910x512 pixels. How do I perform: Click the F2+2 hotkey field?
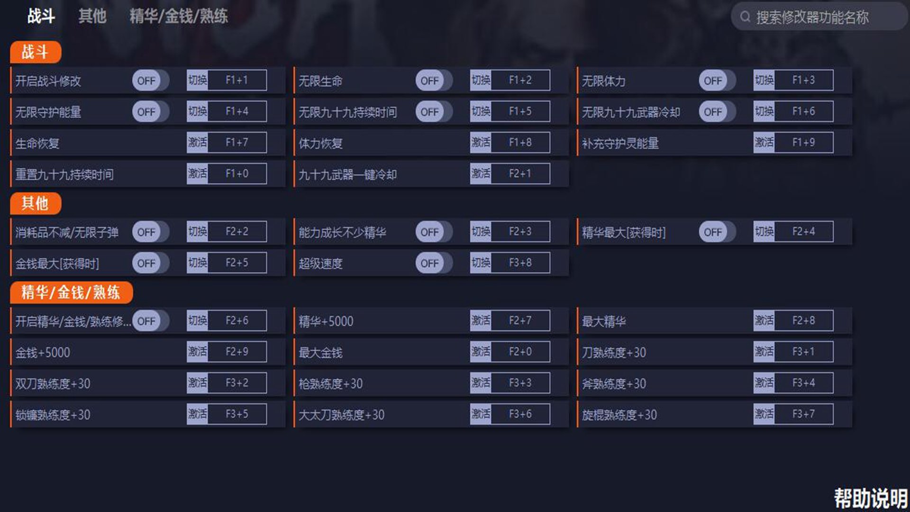click(x=237, y=232)
